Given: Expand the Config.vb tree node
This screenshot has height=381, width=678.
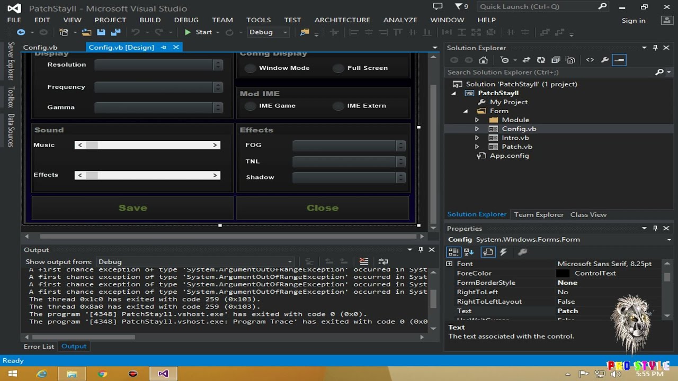Looking at the screenshot, I should pos(477,129).
